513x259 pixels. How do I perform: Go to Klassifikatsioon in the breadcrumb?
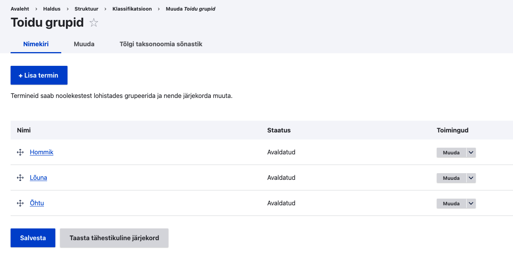[132, 9]
